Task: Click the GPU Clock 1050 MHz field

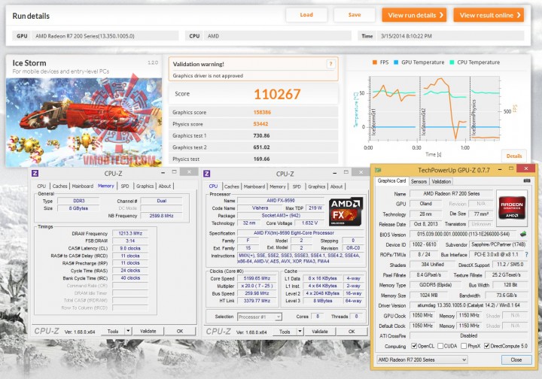Action: pyautogui.click(x=422, y=315)
